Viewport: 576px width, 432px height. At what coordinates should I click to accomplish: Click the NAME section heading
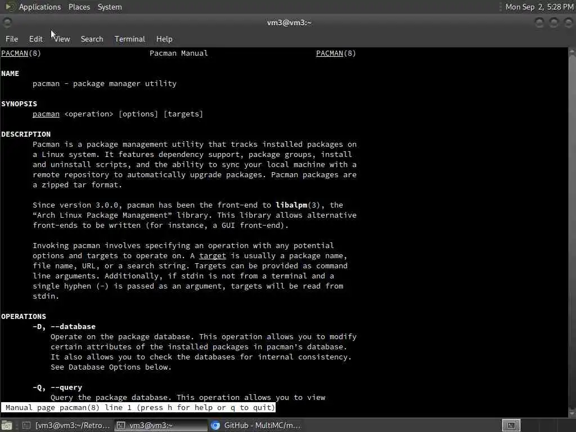tap(10, 74)
